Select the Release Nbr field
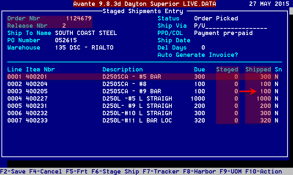This screenshot has width=293, height=175. click(x=64, y=26)
